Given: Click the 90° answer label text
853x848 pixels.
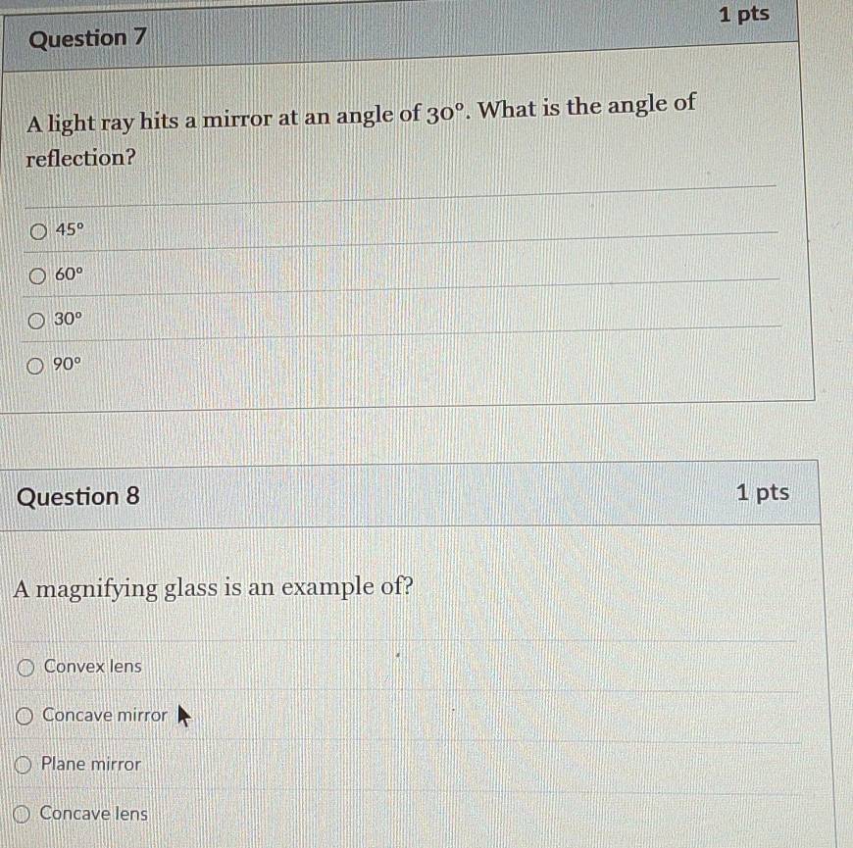Looking at the screenshot, I should pos(67,364).
